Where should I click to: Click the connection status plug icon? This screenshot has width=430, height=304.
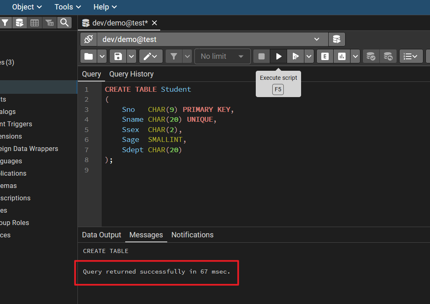(89, 39)
